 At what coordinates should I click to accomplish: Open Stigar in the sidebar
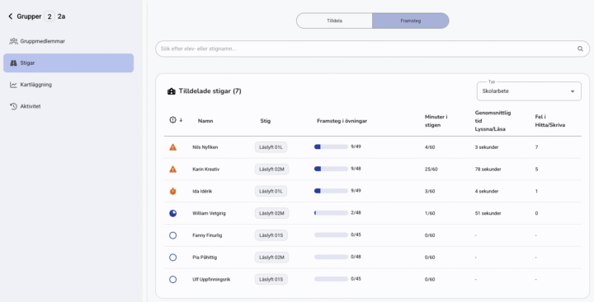click(x=68, y=63)
